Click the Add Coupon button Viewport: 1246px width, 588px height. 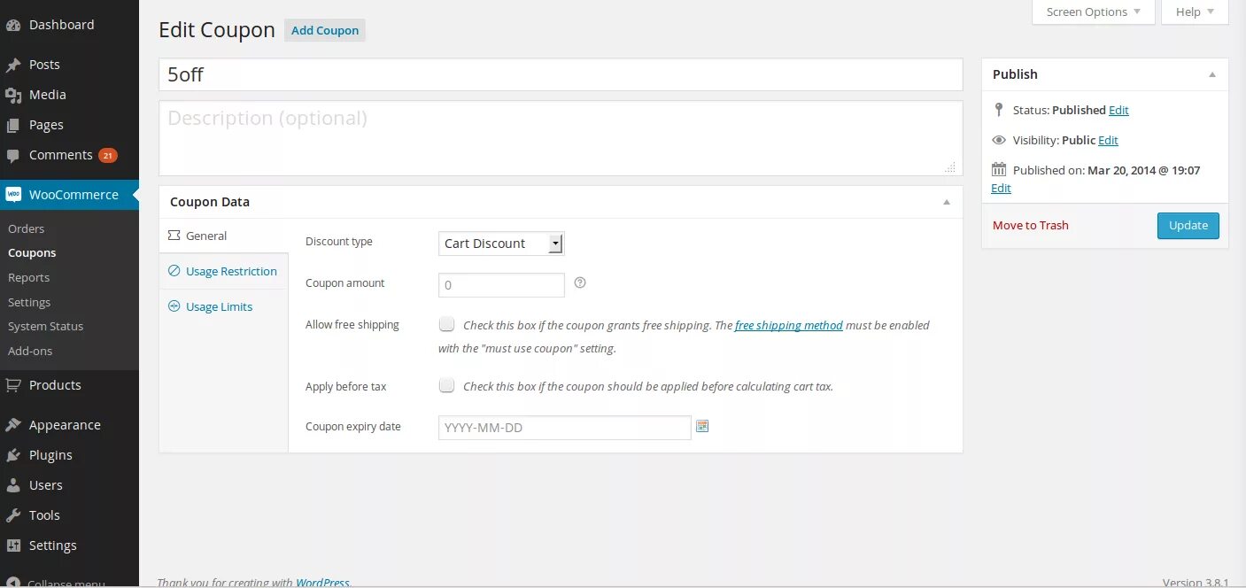(x=325, y=30)
